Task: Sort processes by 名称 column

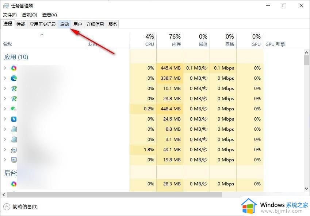Action: tap(43, 41)
